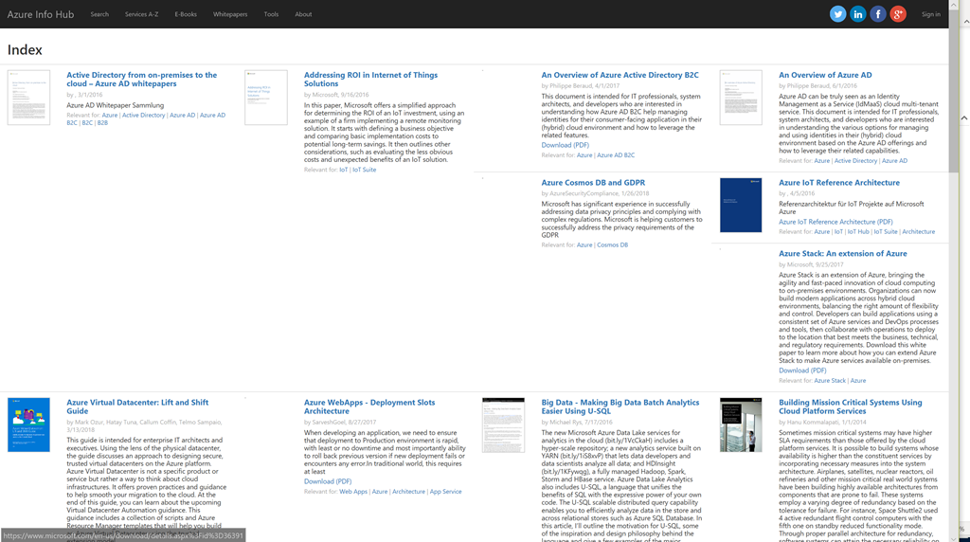Open the Azure Cosmos DB and GDPR article
This screenshot has width=970, height=542.
click(x=593, y=183)
